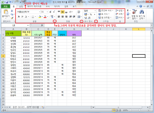Open the Clipboard group dialog launcher
Viewport: 154px width, 113px height.
click(x=14, y=21)
